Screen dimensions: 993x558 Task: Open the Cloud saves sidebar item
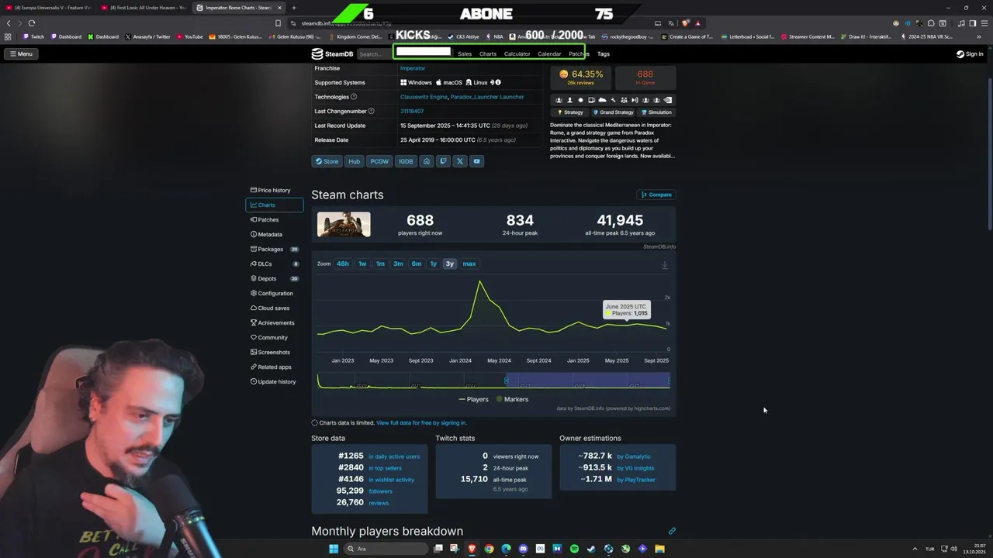pos(274,308)
